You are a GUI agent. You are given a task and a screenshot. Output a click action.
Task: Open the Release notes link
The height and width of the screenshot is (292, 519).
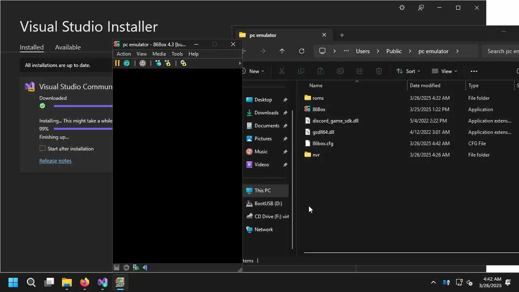55,161
